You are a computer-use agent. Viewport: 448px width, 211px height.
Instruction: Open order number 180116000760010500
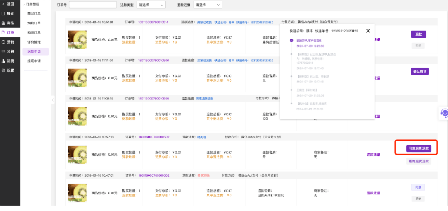[x=153, y=99]
